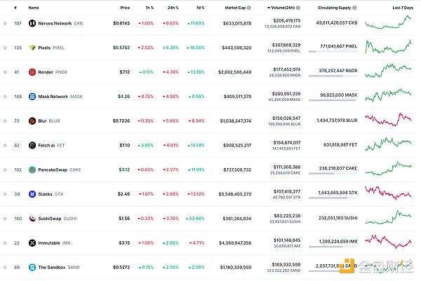The height and width of the screenshot is (281, 421).
Task: Toggle the watchlist star for Fetch.ai
Action: tap(5, 145)
